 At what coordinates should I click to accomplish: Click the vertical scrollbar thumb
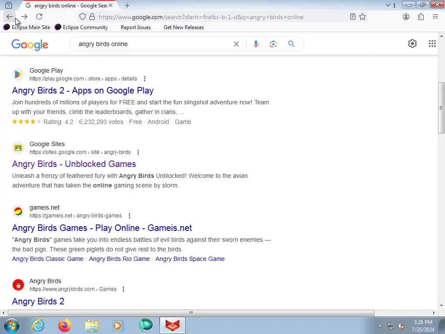(x=442, y=108)
